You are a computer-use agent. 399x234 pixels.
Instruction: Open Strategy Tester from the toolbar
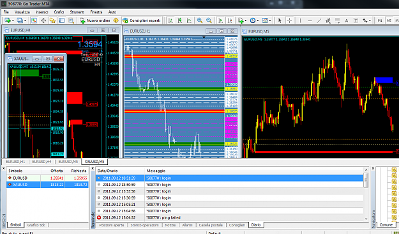tap(72, 20)
